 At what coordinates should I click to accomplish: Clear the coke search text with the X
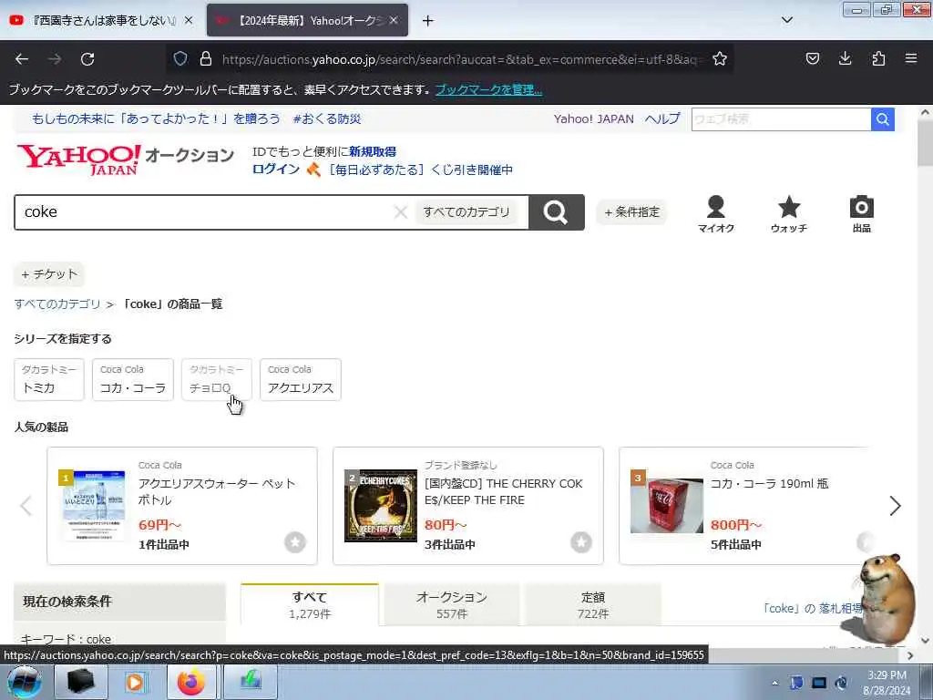(x=401, y=211)
